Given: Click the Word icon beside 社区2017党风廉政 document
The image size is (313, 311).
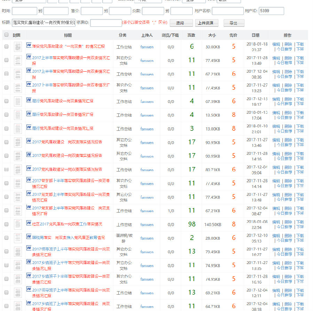Looking at the screenshot, I should point(29,223).
